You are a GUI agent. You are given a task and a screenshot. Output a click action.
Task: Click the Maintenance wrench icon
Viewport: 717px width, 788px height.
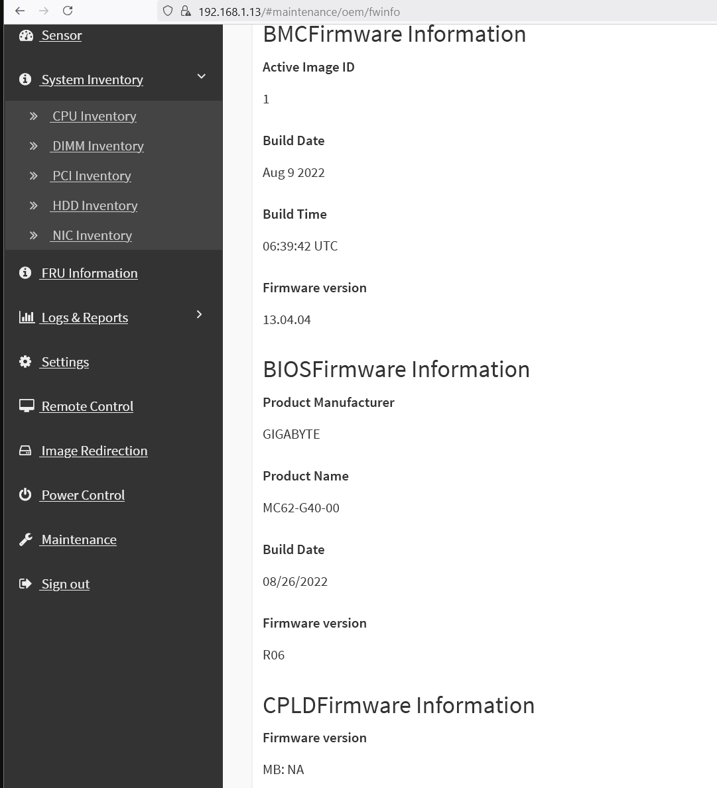click(x=25, y=539)
